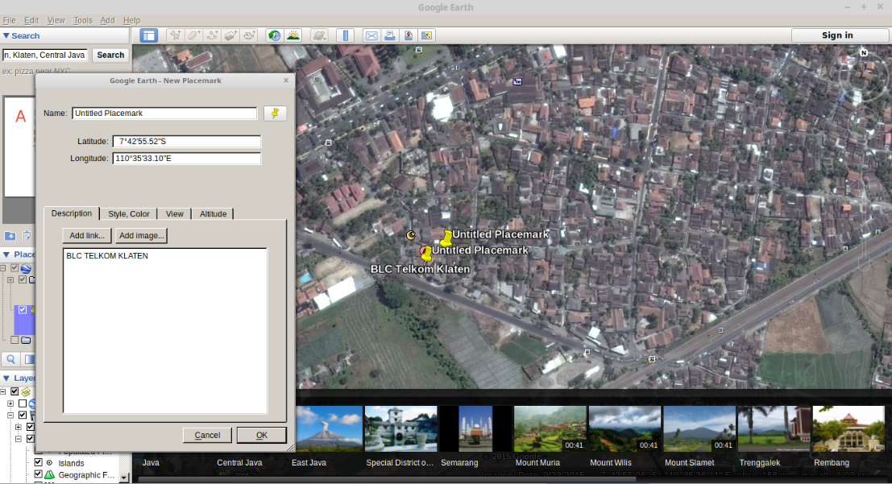Click the Add image... button

(x=142, y=235)
